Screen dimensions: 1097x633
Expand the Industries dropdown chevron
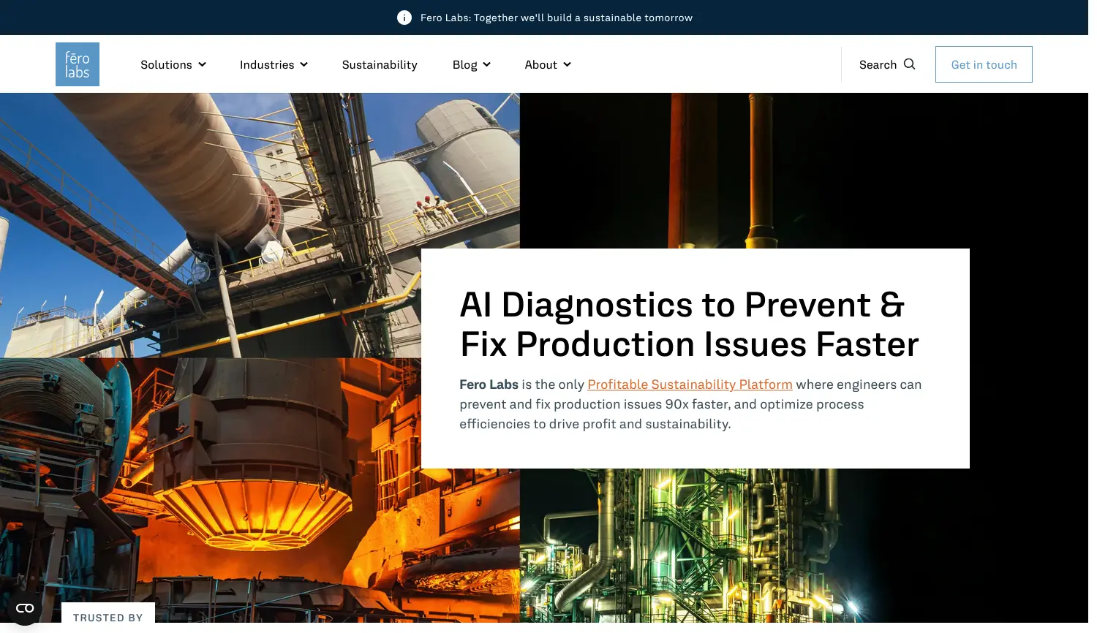304,65
